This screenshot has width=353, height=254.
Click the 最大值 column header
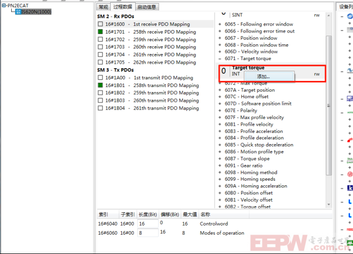[190, 214]
